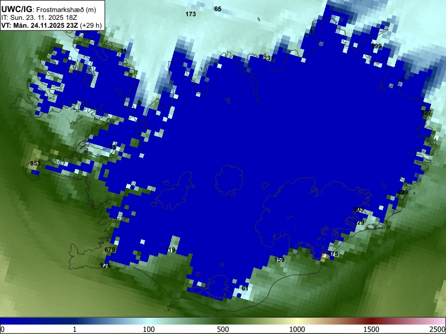Viewport: 446px width, 334px height.
Task: Click the map value '527'
Action: tap(427, 113)
